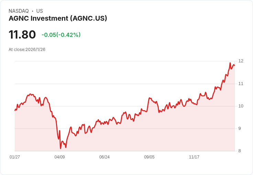This screenshot has height=175, width=253.
Task: Select the 06/24 date on the x-axis
Action: 104,157
